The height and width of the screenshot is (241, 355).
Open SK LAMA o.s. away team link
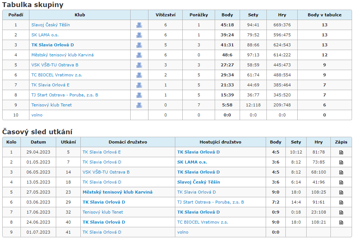[x=192, y=162]
